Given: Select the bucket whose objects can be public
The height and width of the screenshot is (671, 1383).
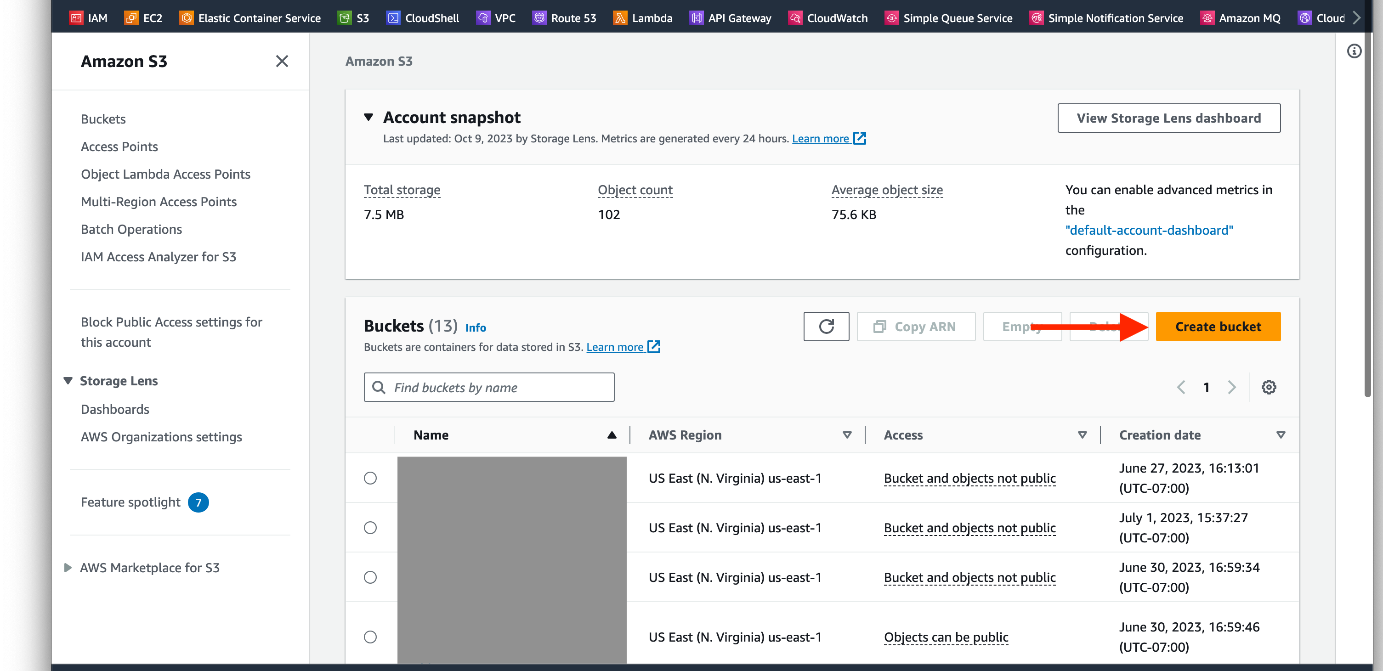Looking at the screenshot, I should pos(370,637).
